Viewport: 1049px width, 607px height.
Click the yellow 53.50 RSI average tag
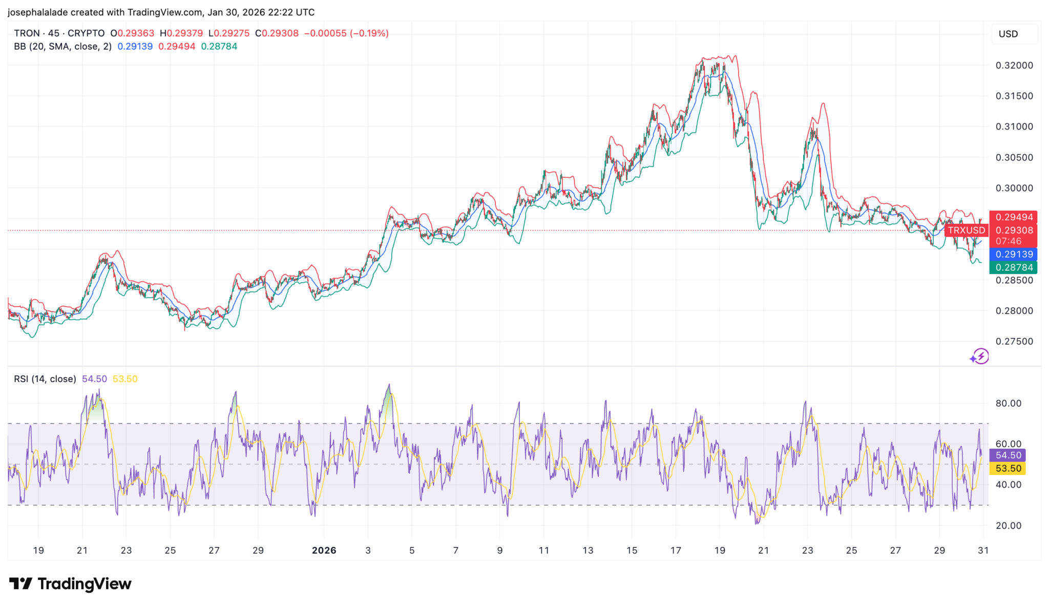tap(1008, 468)
